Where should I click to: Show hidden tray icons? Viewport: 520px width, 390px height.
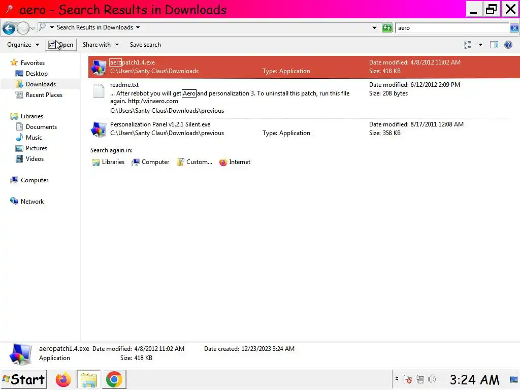[x=397, y=379]
